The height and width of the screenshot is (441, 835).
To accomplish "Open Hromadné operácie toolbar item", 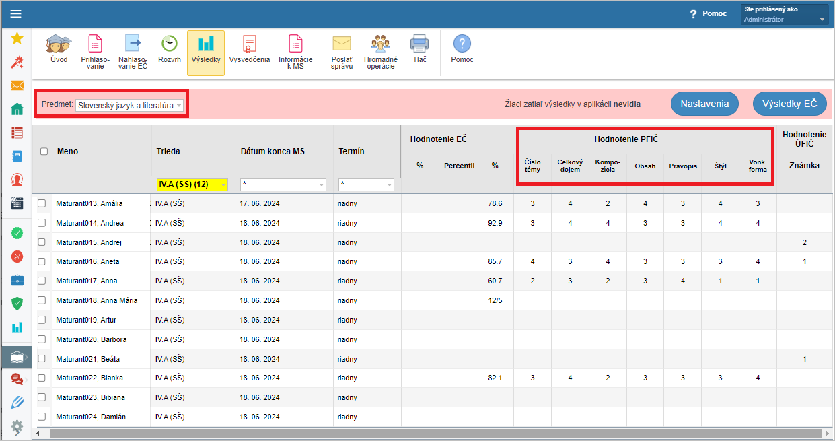I will pyautogui.click(x=381, y=53).
